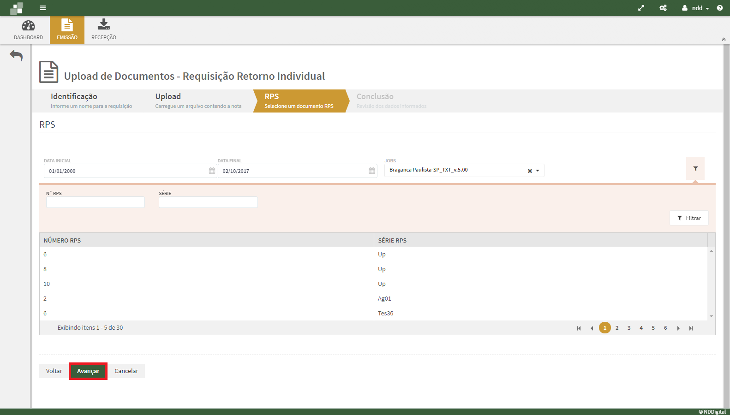Click the help question mark icon

coord(720,8)
